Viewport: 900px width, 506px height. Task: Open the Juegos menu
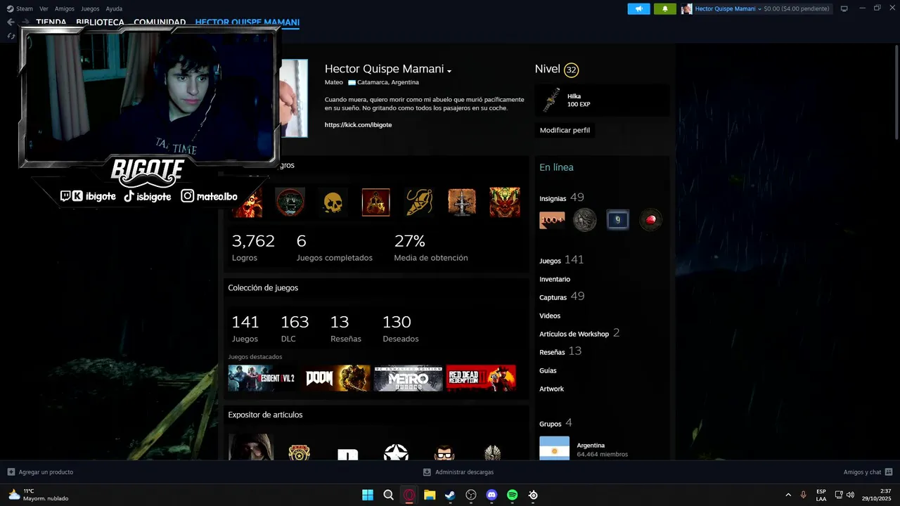(x=90, y=8)
